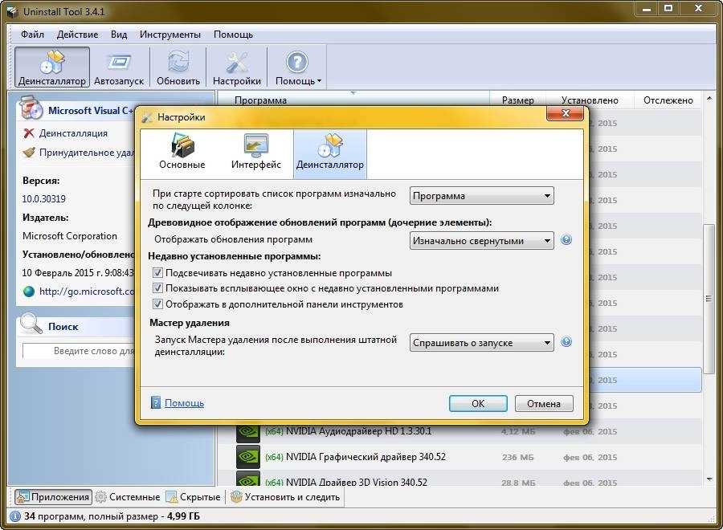Click the 4,12 МБ size cell
Image resolution: width=723 pixels, height=530 pixels.
click(518, 431)
